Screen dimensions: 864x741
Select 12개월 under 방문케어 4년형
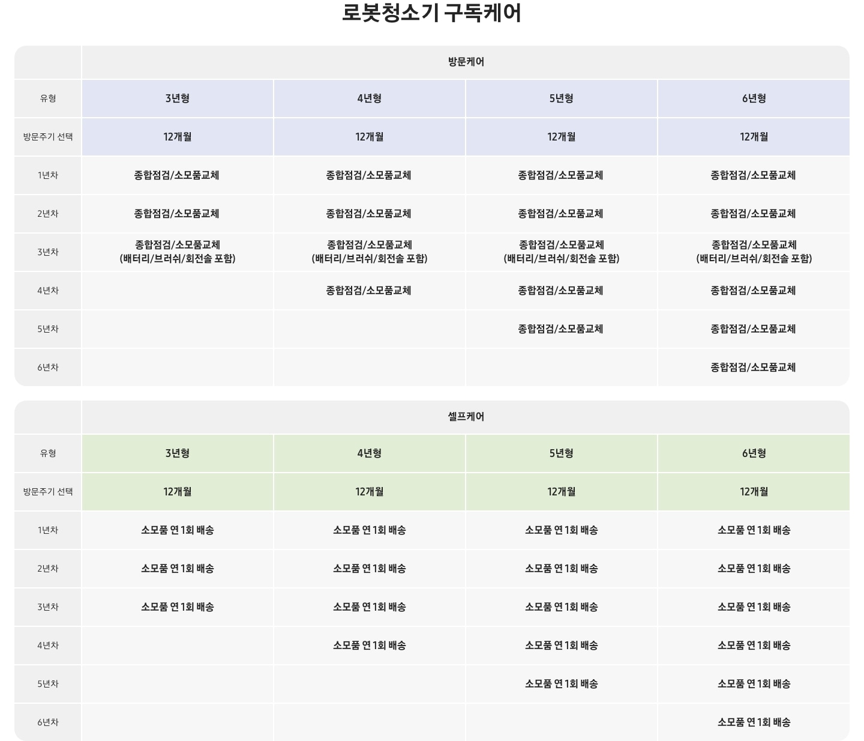pos(370,137)
